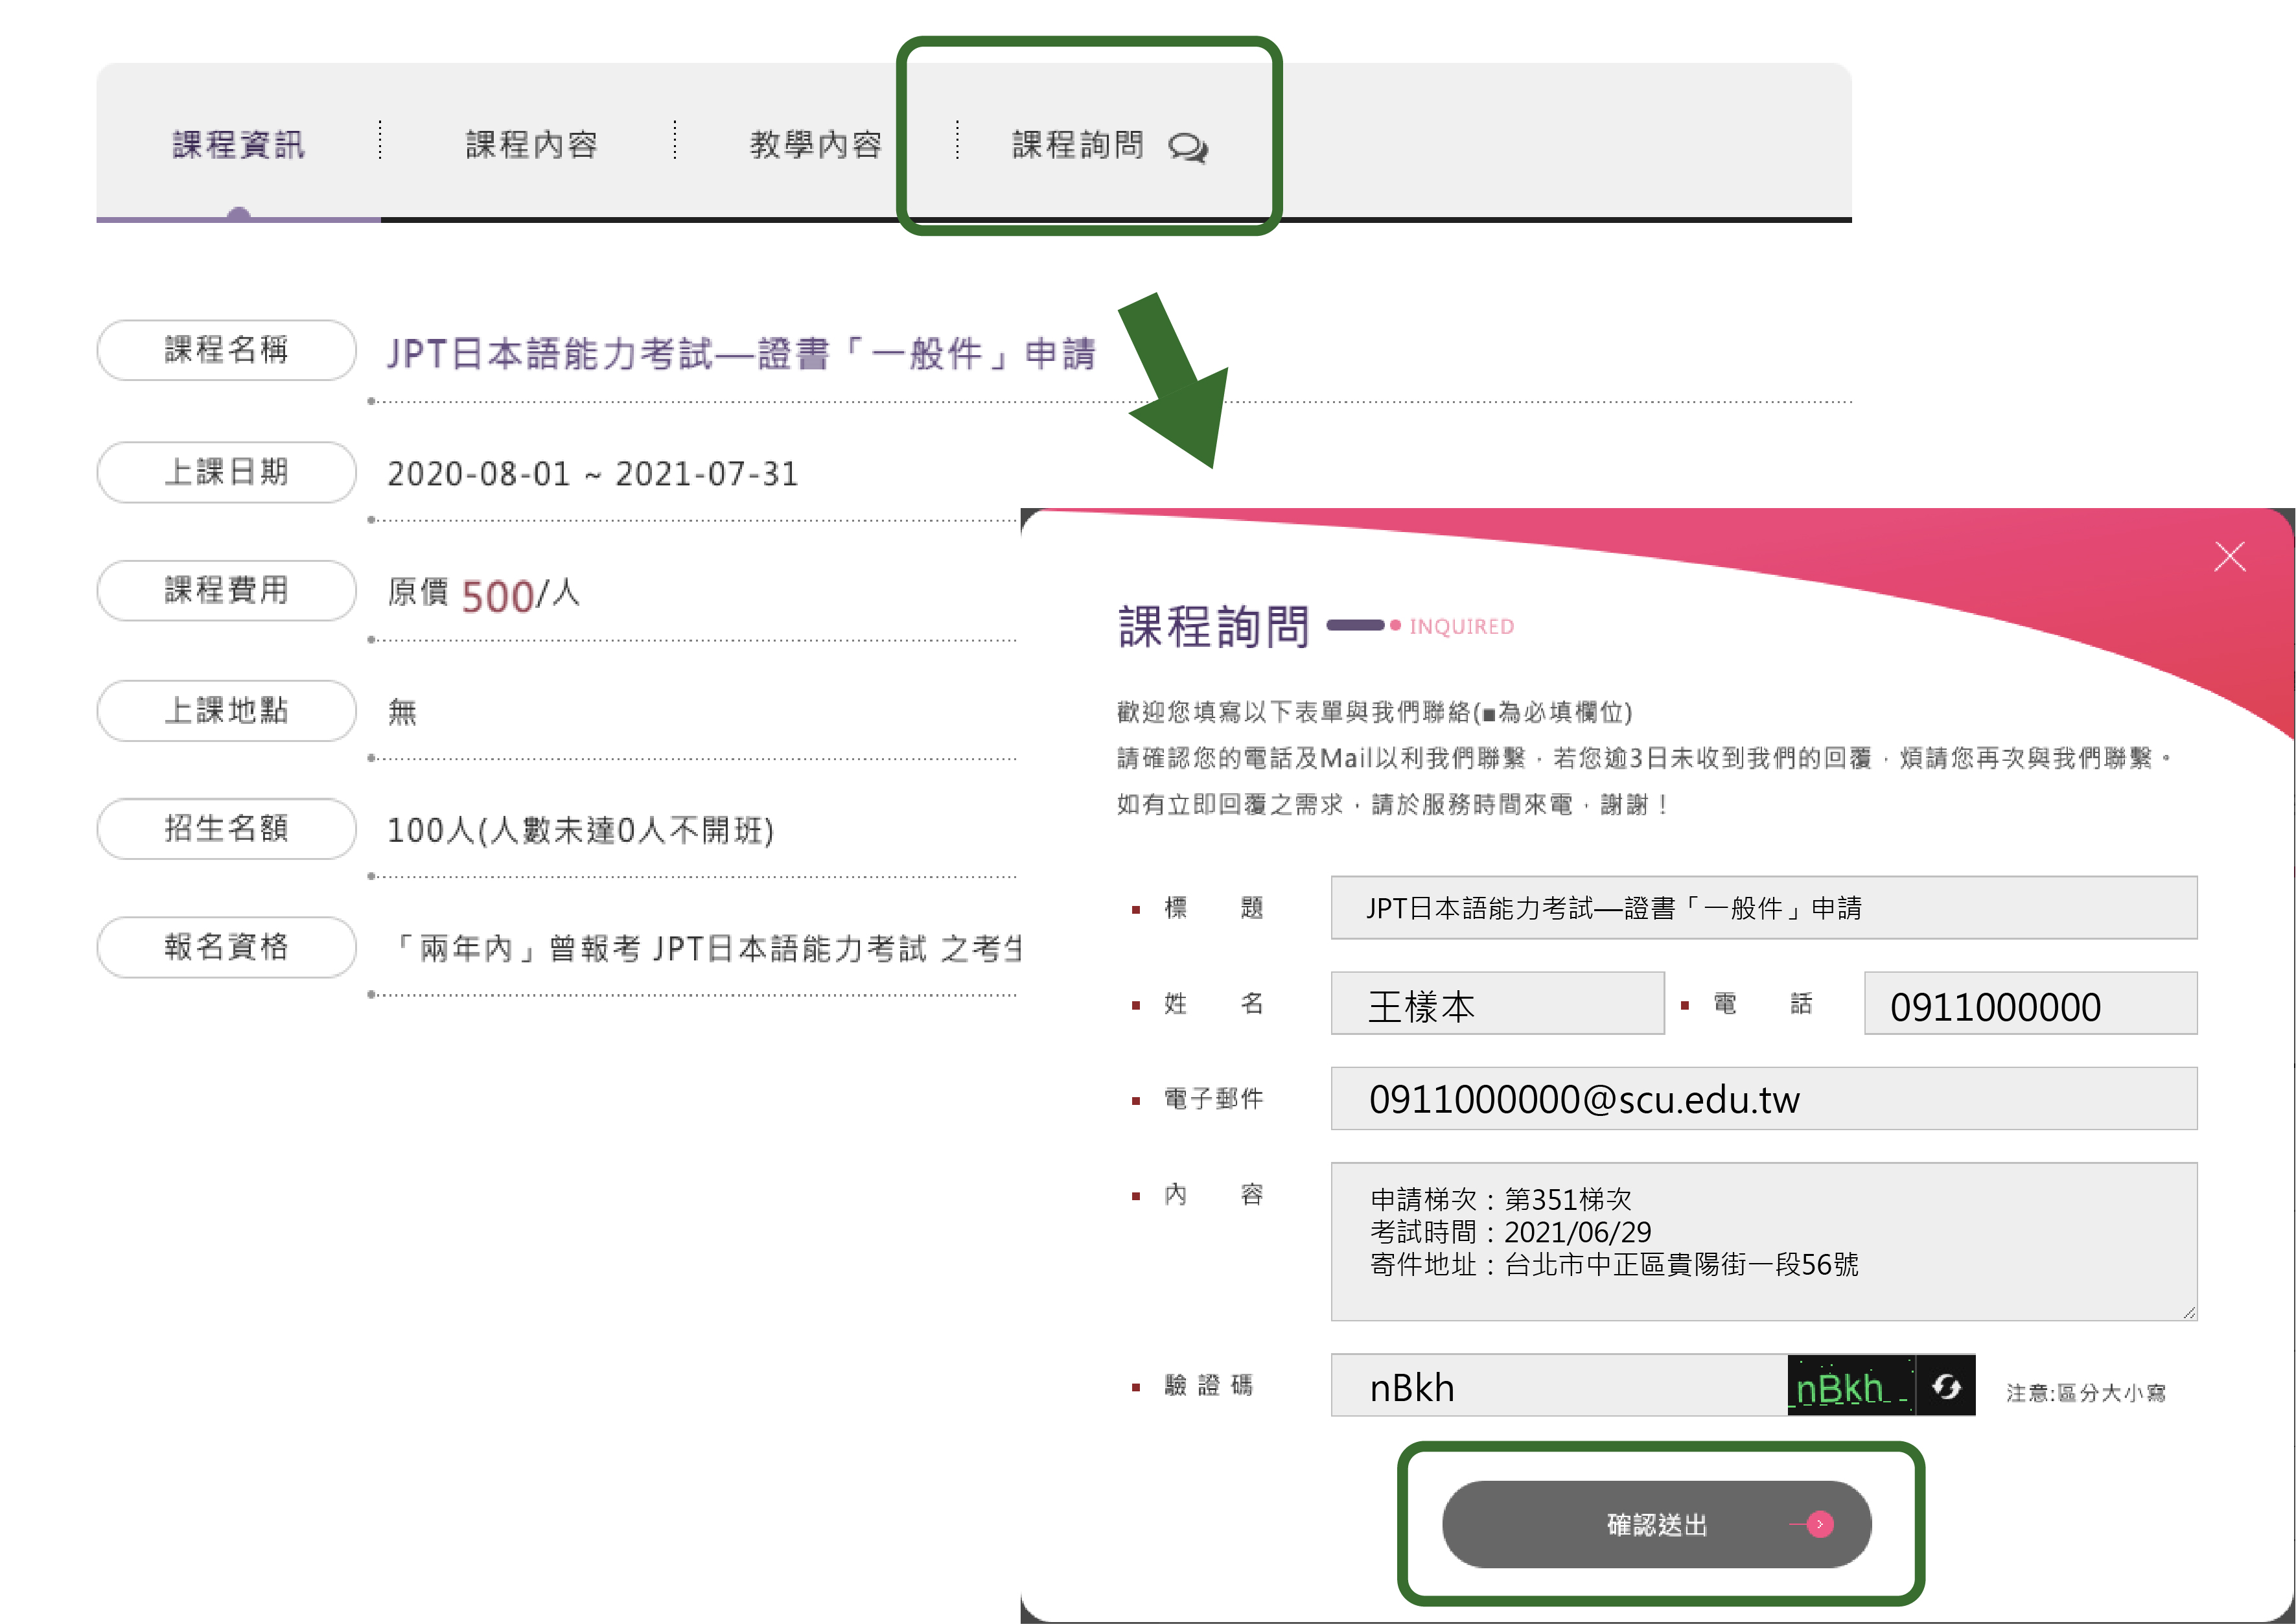2296x1624 pixels.
Task: Click the 課程名稱 label pill
Action: (x=226, y=350)
